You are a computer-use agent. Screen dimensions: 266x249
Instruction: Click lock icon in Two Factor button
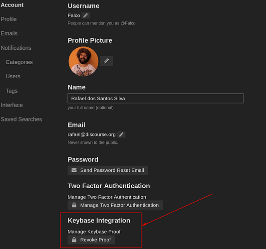click(74, 205)
